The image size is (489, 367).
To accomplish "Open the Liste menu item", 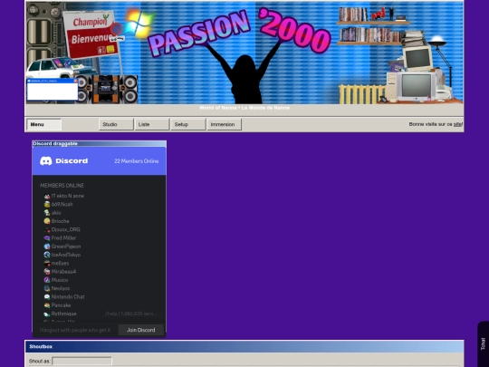I will pos(152,124).
